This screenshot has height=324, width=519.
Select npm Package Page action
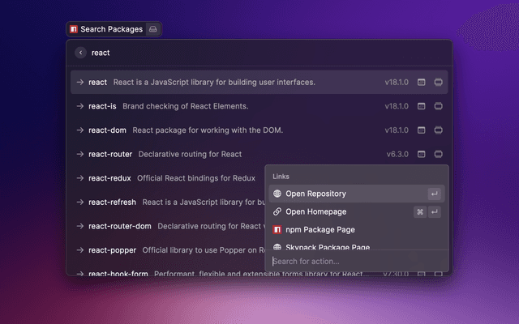pos(320,230)
